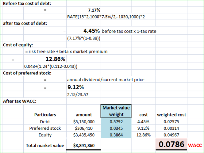Select the bold 9.12% preferred stock cost
This screenshot has height=153, width=204.
[x=76, y=87]
